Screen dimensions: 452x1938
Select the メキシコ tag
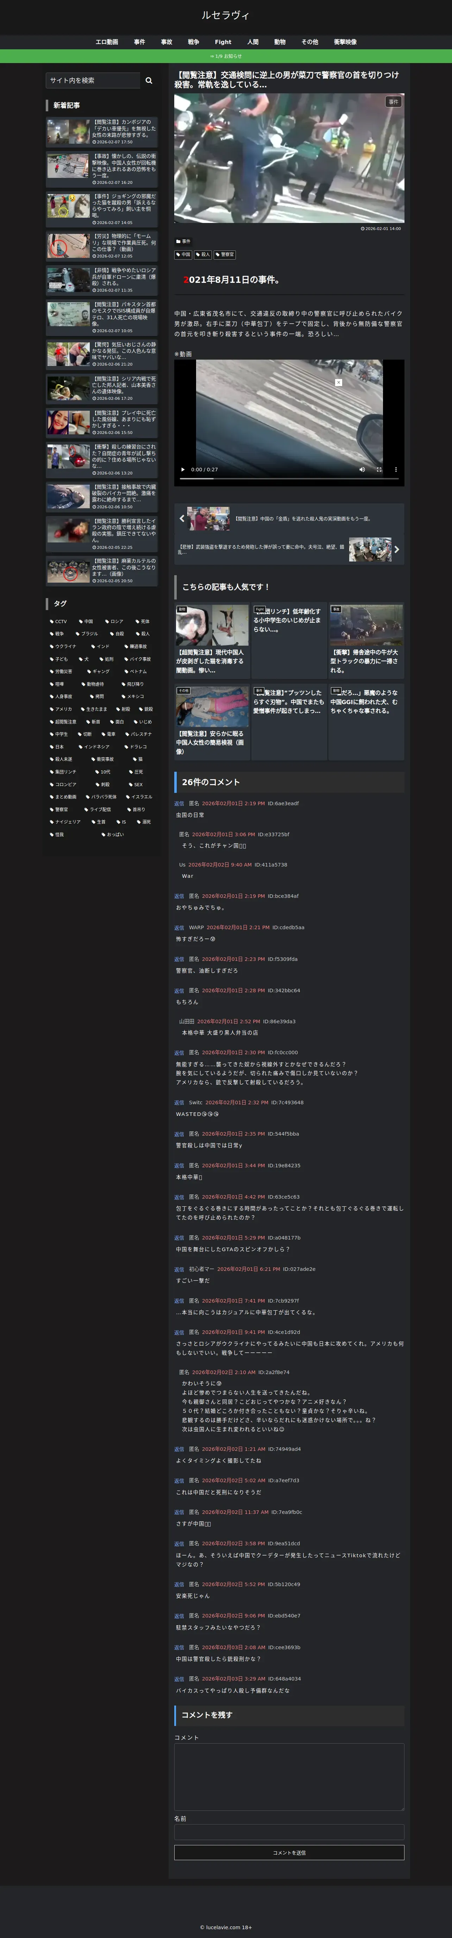133,697
